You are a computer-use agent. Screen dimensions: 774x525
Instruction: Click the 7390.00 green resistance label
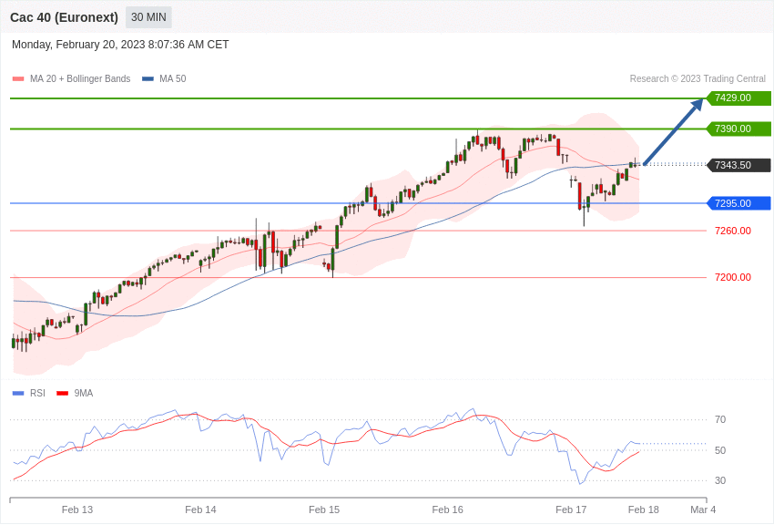pyautogui.click(x=738, y=129)
